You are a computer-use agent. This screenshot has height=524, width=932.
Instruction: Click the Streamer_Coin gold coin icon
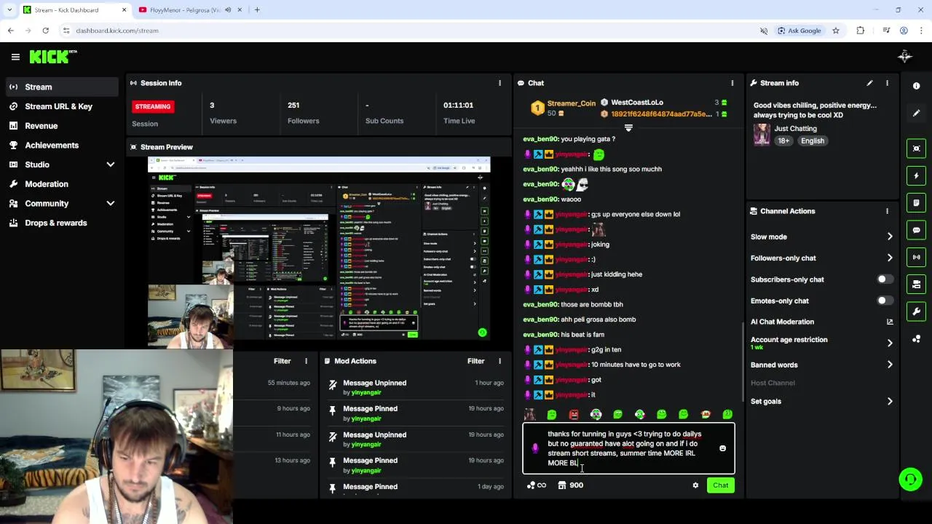(537, 108)
